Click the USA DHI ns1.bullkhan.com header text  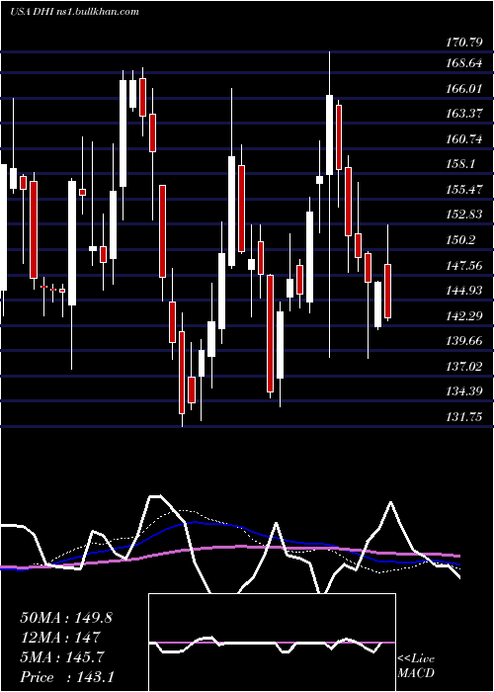click(x=75, y=12)
